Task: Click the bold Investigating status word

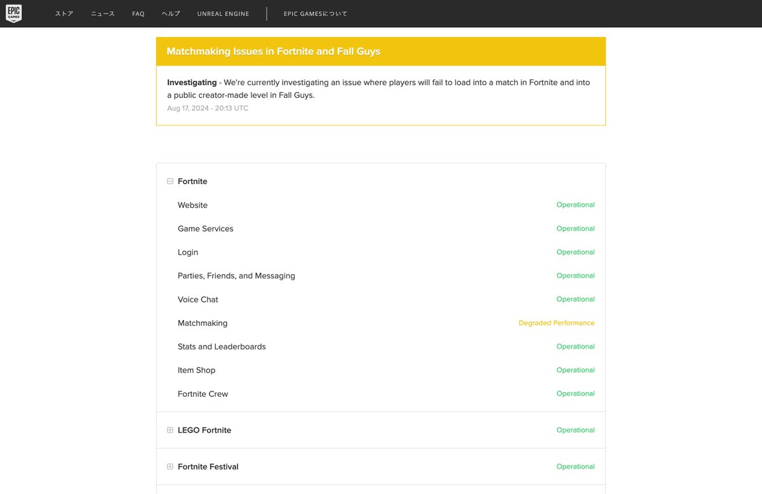Action: pos(192,83)
